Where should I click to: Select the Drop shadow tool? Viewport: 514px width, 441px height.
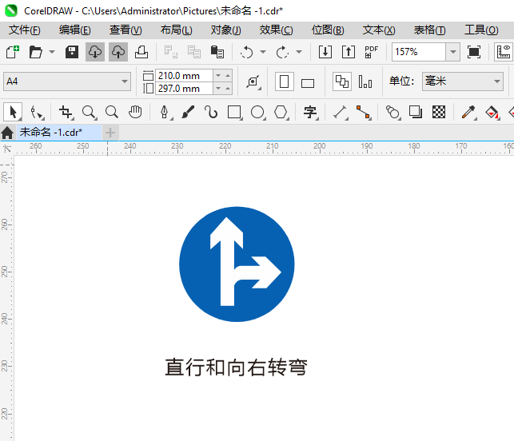(x=416, y=112)
